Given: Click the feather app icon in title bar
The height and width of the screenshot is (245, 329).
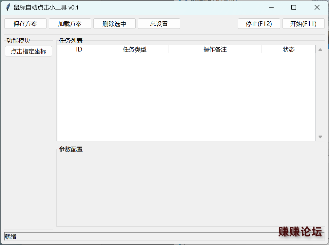Looking at the screenshot, I should pyautogui.click(x=8, y=8).
